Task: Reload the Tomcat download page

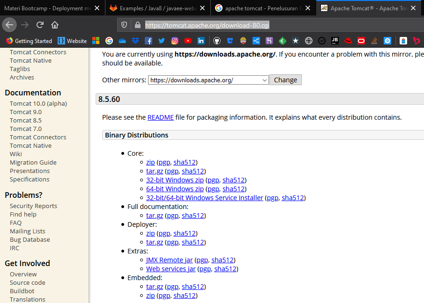Action: [40, 25]
